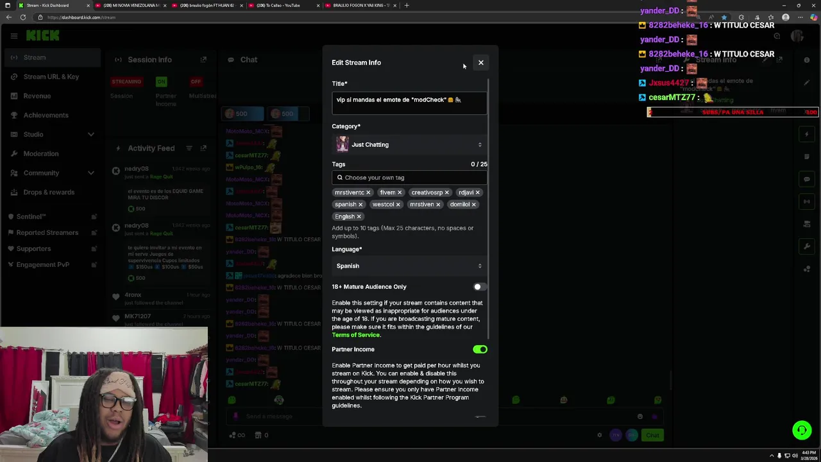The width and height of the screenshot is (821, 462).
Task: Select Stream in the sidebar
Action: (51, 57)
